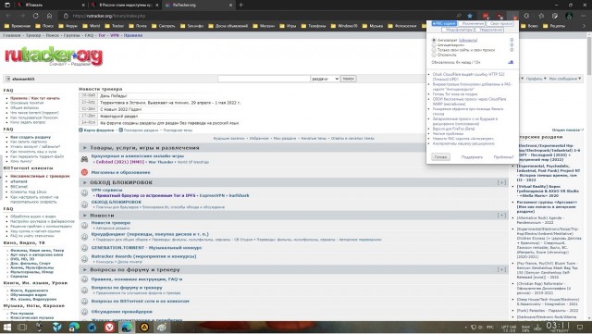Switch to the Свои прокси tab in popup

[x=500, y=23]
